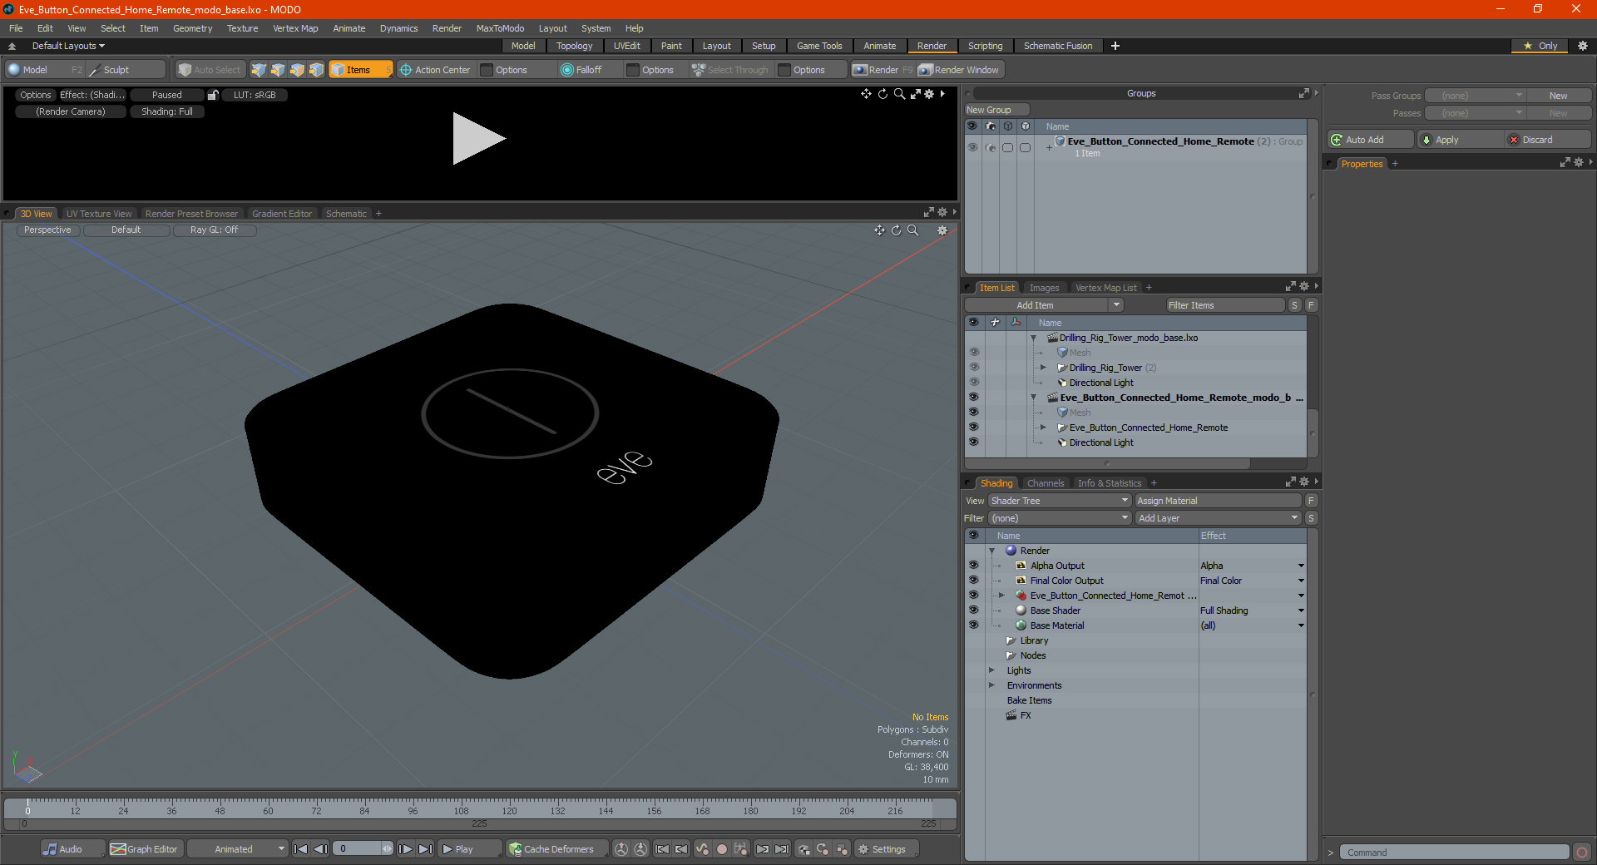Click the Discard button
This screenshot has height=865, width=1597.
[x=1548, y=140]
